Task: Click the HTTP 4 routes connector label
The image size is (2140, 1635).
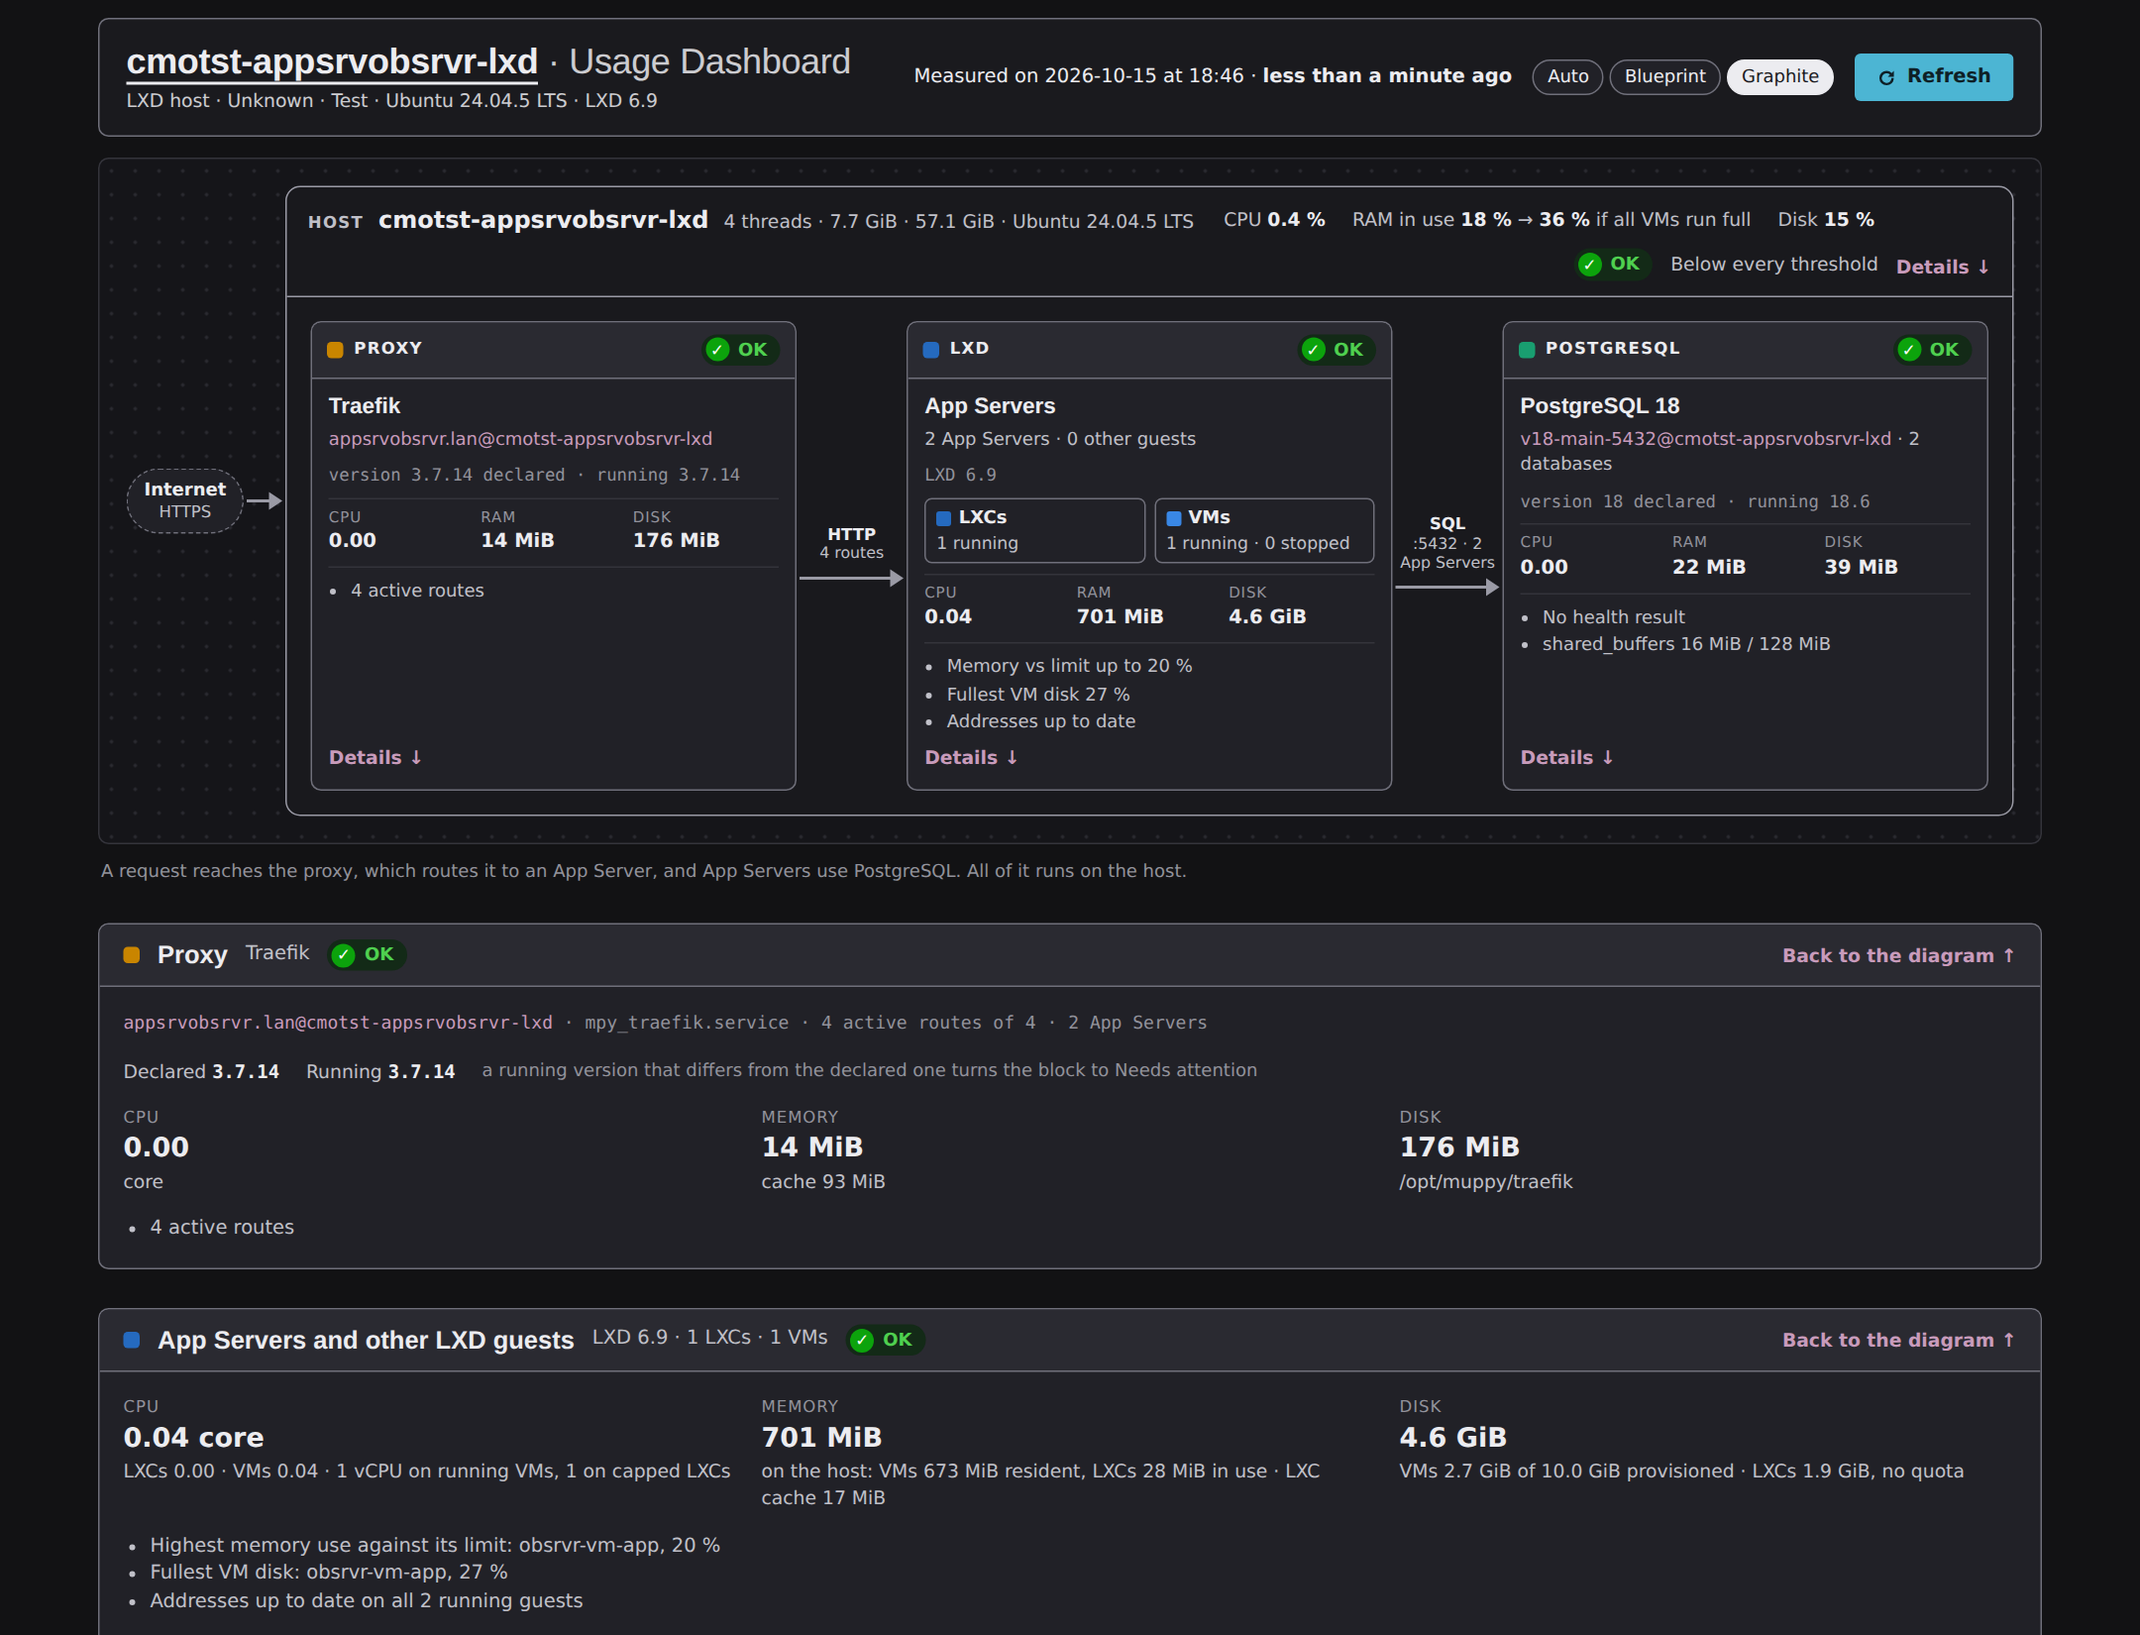Action: click(851, 543)
